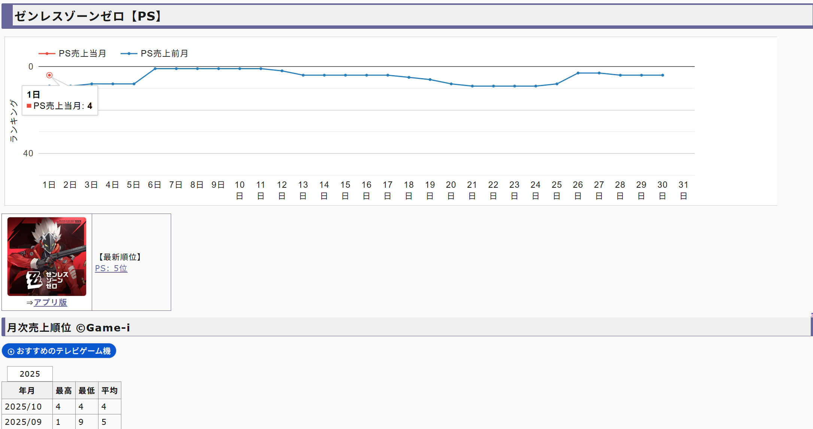
Task: Click the 平均 column header
Action: click(109, 390)
